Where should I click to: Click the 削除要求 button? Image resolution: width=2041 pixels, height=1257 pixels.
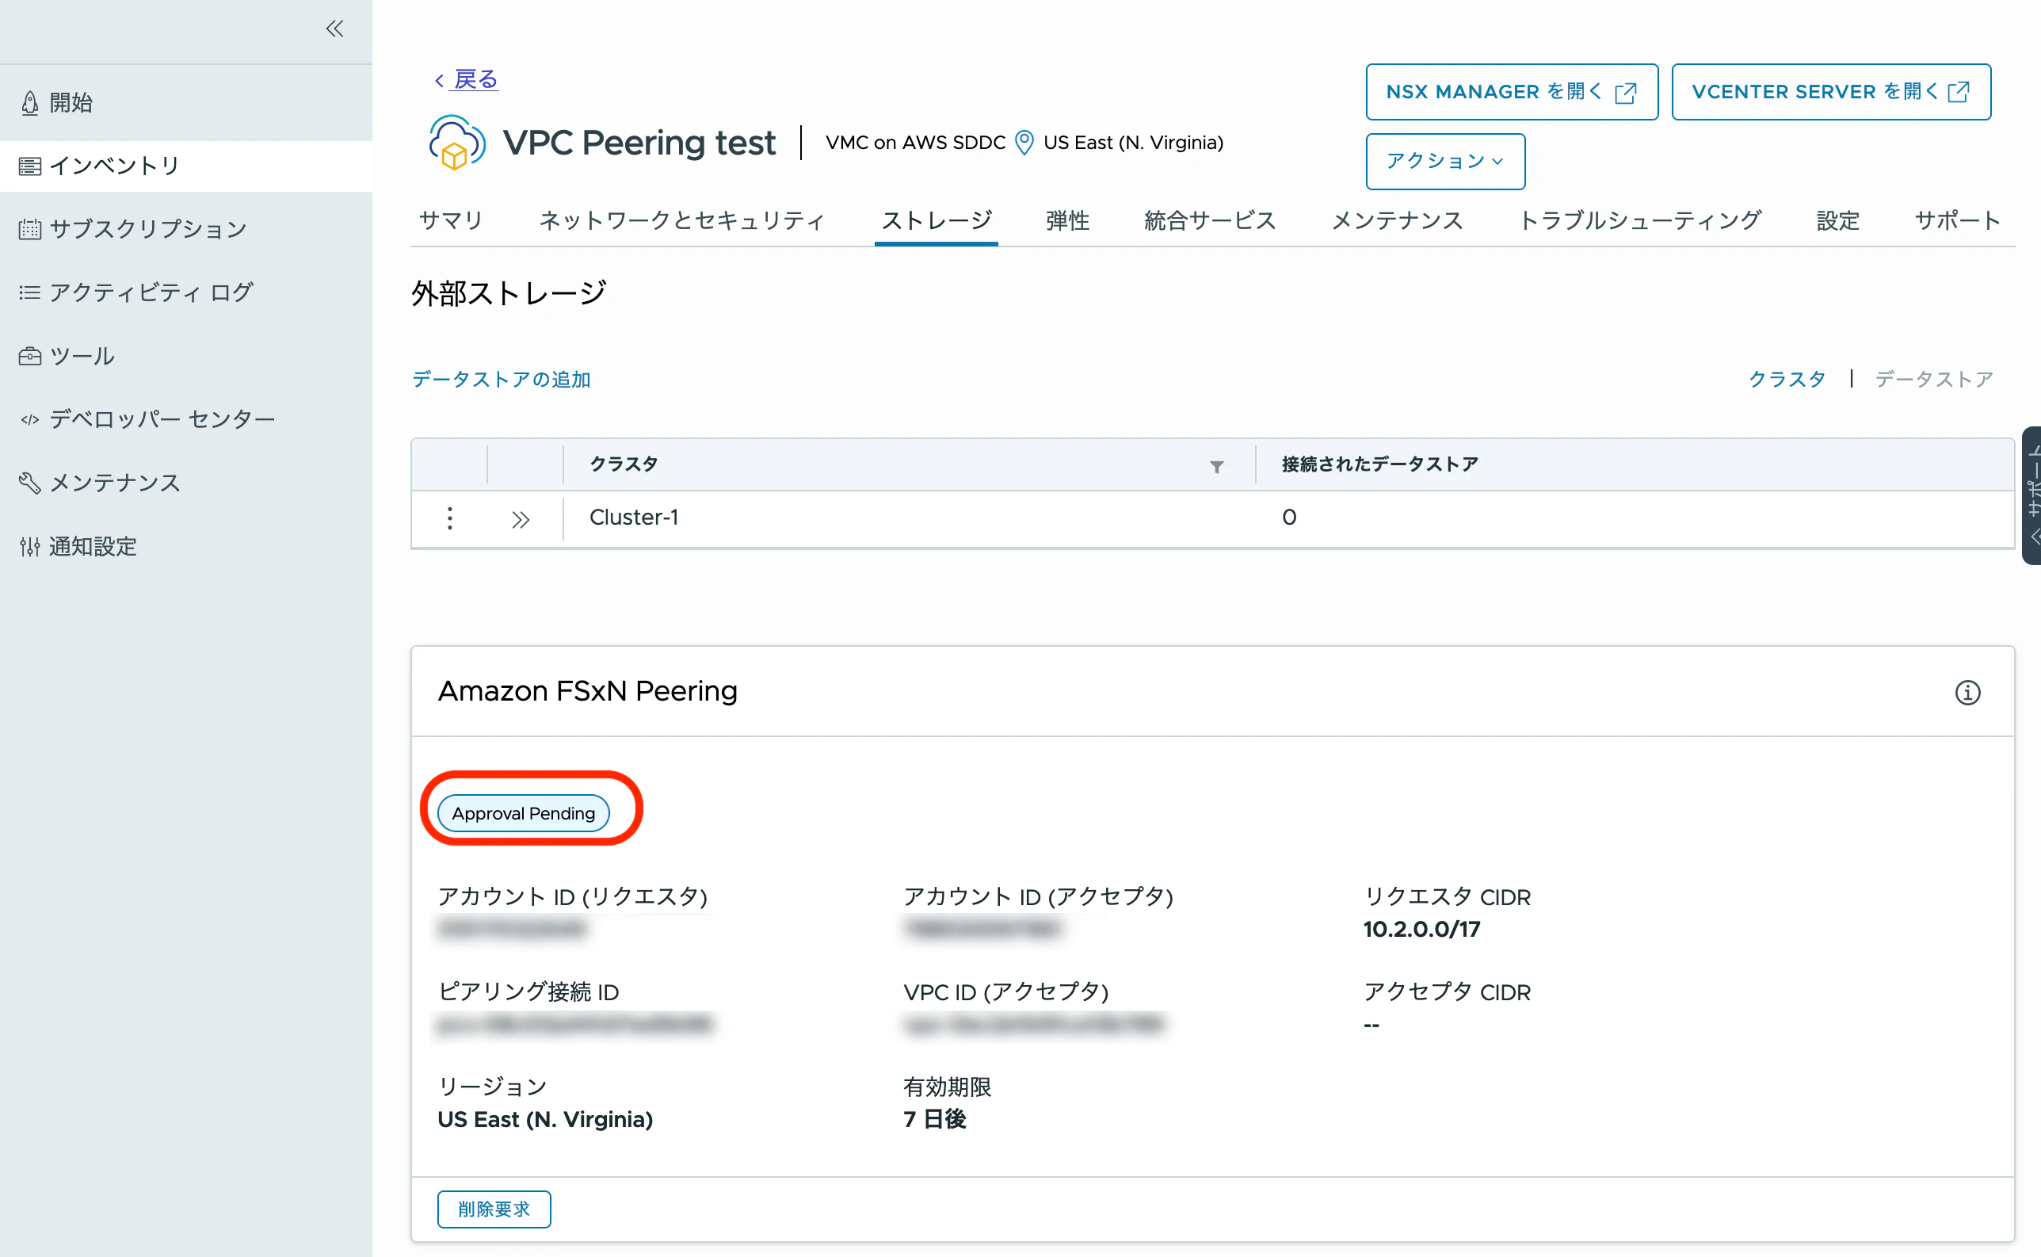[494, 1209]
